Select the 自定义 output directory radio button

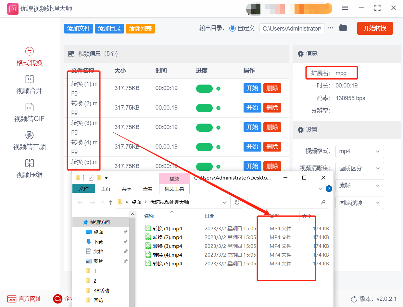(232, 28)
